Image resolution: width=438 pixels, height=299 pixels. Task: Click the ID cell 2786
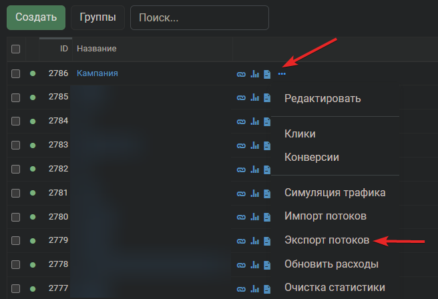(58, 73)
